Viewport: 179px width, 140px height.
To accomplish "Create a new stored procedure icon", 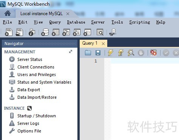I will pyautogui.click(x=77, y=32).
